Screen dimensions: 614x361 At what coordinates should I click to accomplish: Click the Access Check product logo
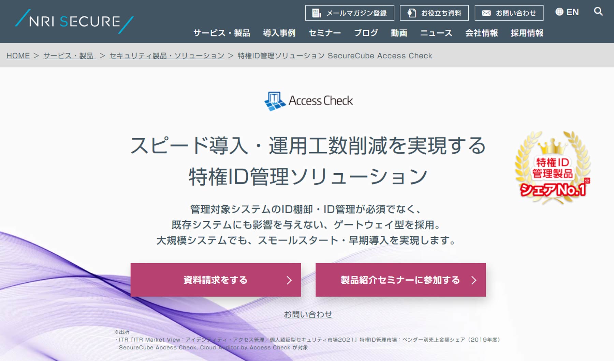click(x=308, y=101)
